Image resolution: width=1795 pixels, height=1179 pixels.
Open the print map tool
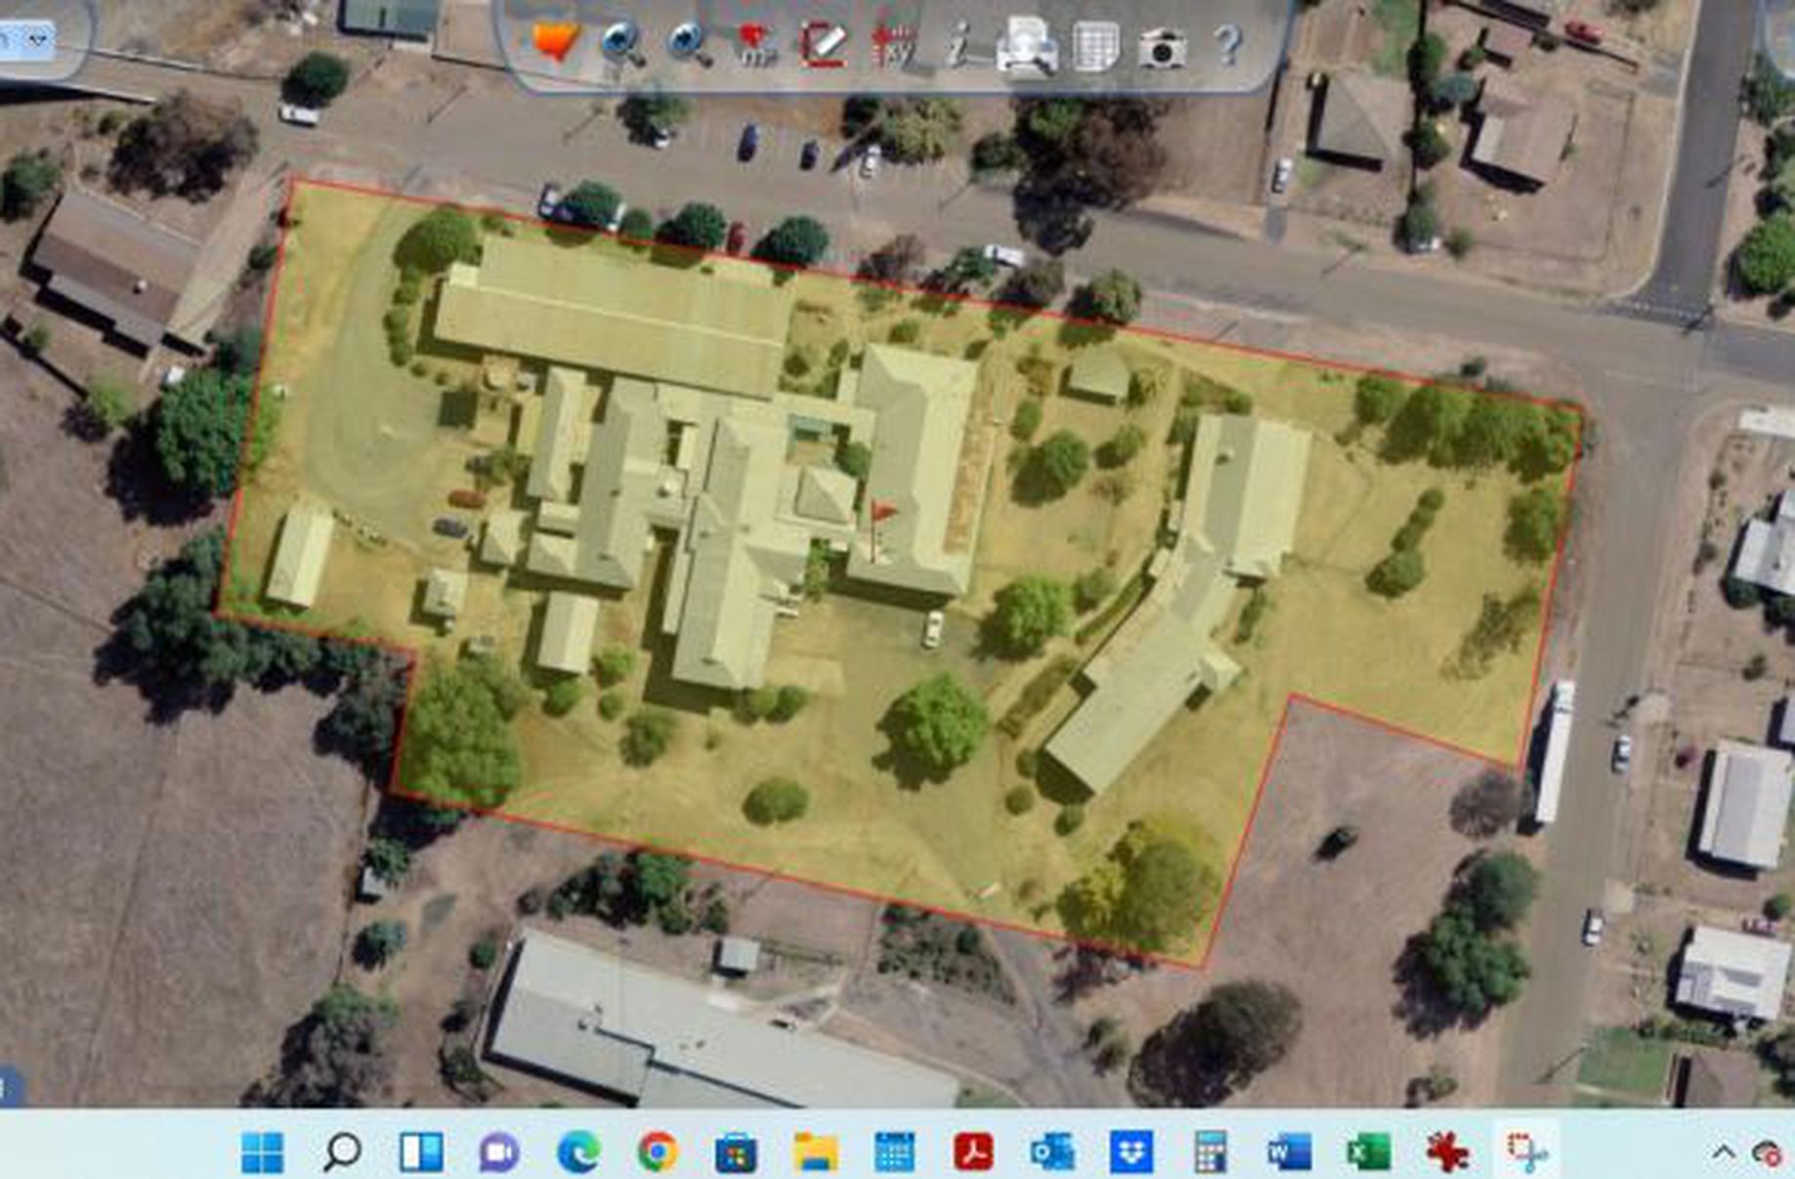coord(1025,45)
